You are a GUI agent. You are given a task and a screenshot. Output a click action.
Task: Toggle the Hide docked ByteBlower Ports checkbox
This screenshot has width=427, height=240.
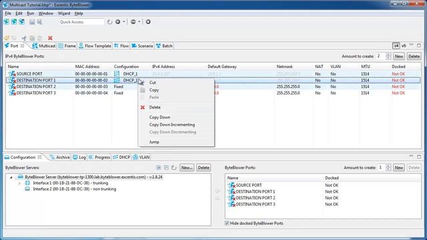click(227, 223)
